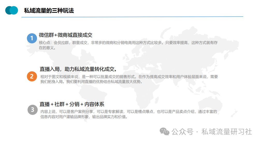Click the line starting 信息内容对用户灌输品牌形象
The image size is (260, 142).
(x=84, y=117)
